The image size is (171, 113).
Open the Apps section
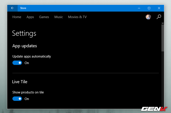pos(30,17)
